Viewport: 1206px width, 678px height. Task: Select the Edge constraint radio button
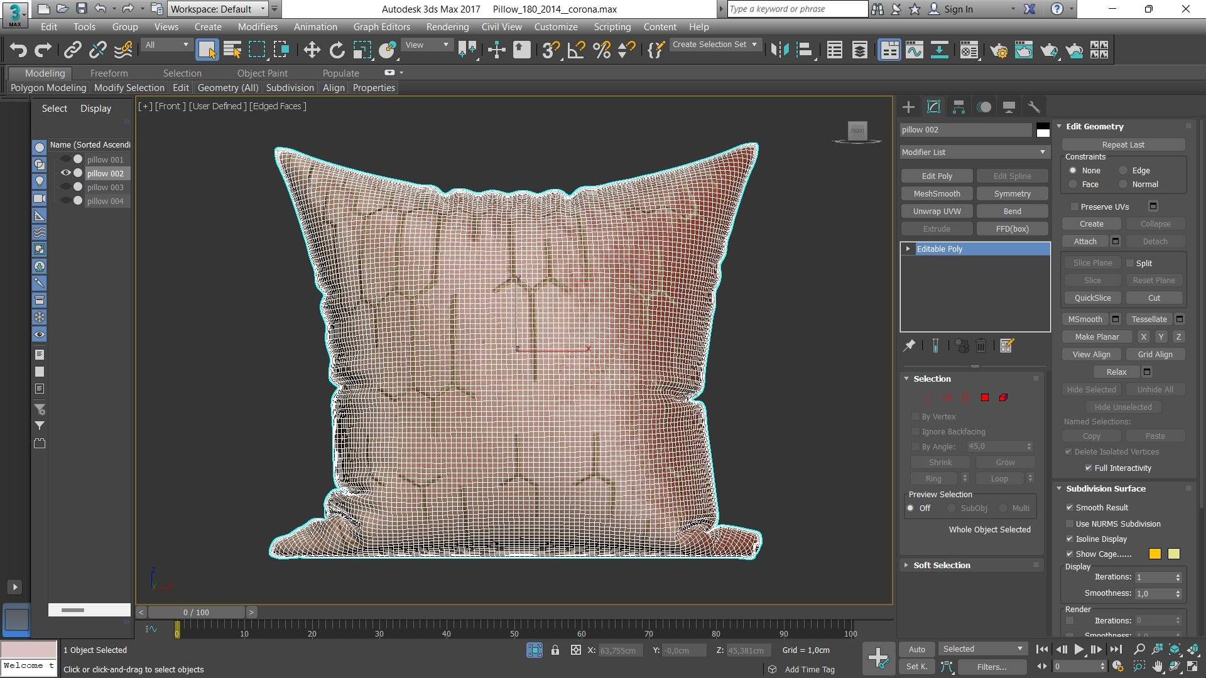pos(1123,170)
